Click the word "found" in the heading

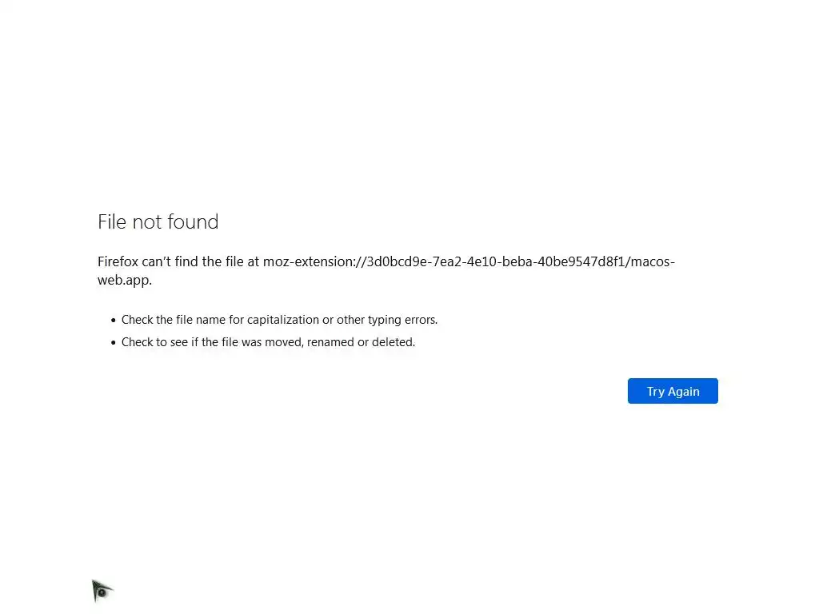click(193, 221)
